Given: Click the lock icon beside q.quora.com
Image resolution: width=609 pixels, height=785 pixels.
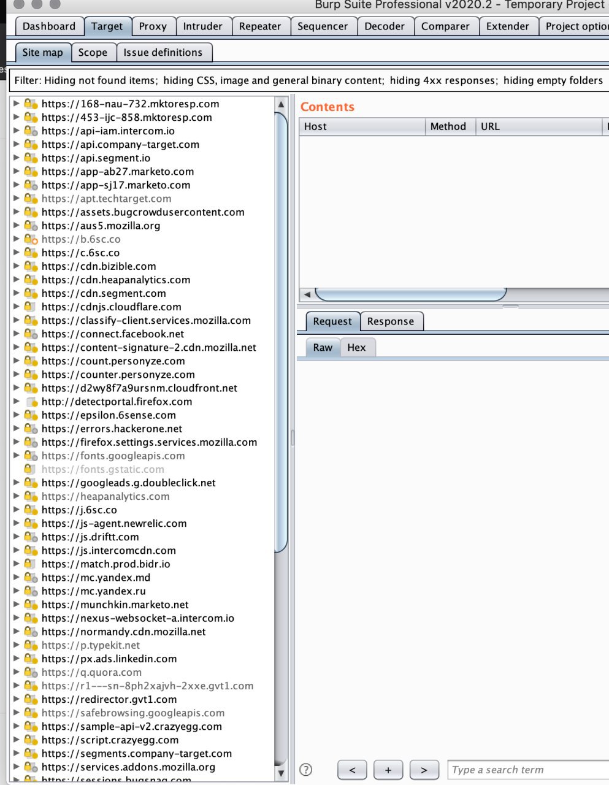Looking at the screenshot, I should [31, 672].
